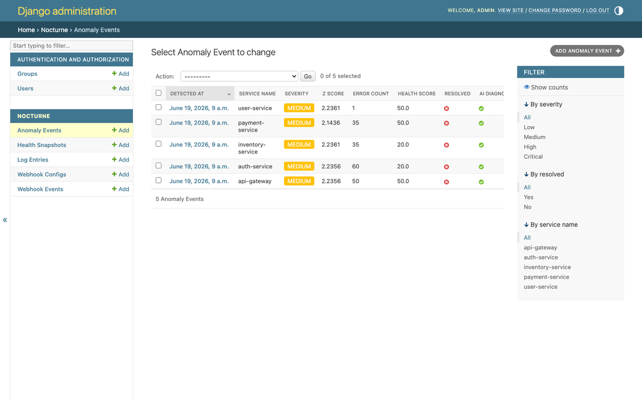This screenshot has height=401, width=642.
Task: Sort by the Service Name column header
Action: pyautogui.click(x=257, y=94)
